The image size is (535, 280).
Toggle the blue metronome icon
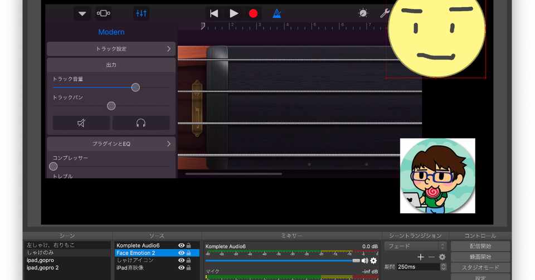tap(277, 13)
